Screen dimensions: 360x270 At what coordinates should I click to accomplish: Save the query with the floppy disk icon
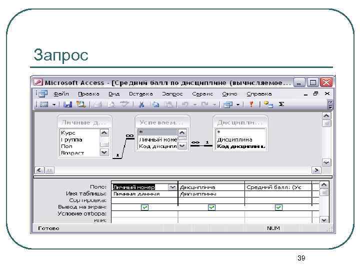tap(67, 104)
